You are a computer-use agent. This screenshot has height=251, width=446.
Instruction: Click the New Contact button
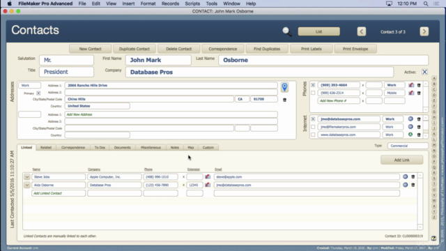90,49
